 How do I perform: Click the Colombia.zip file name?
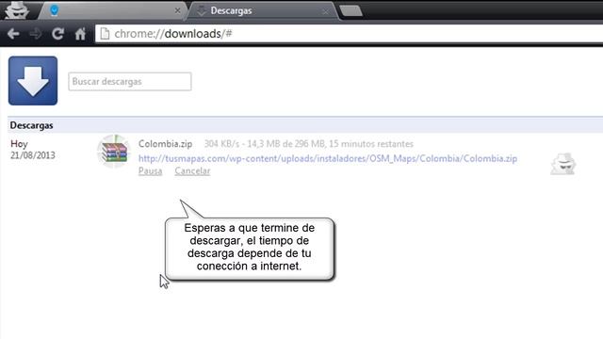[166, 144]
